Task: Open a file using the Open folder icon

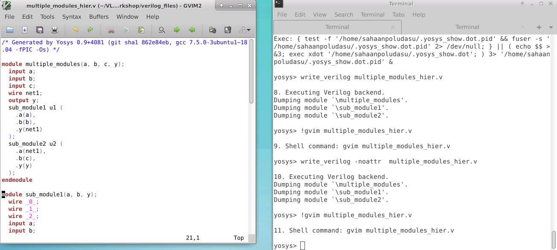Action: (9, 30)
